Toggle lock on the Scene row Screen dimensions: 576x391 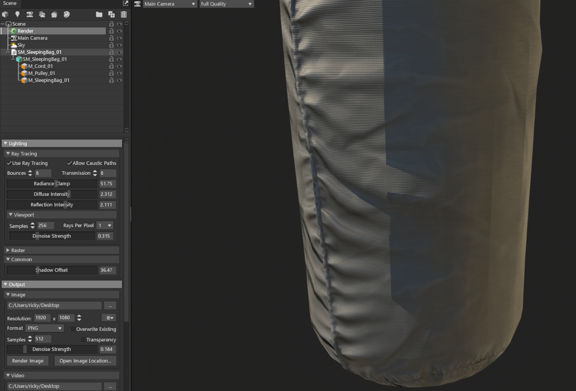click(x=111, y=24)
